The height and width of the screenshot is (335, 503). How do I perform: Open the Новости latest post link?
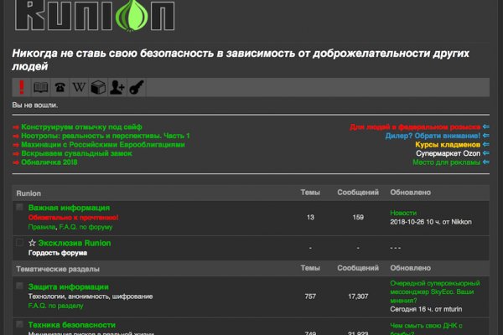tap(404, 213)
